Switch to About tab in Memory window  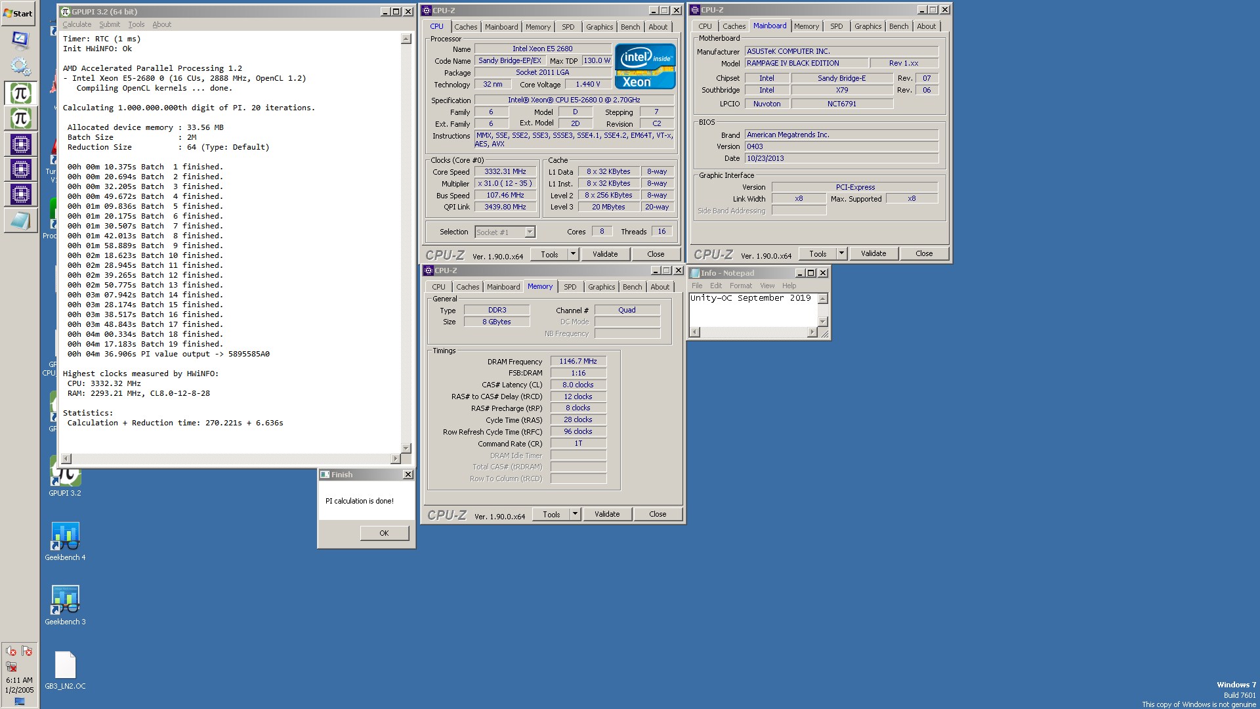pyautogui.click(x=660, y=287)
